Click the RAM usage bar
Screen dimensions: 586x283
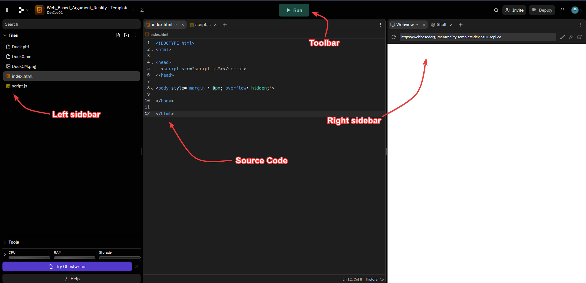[74, 258]
